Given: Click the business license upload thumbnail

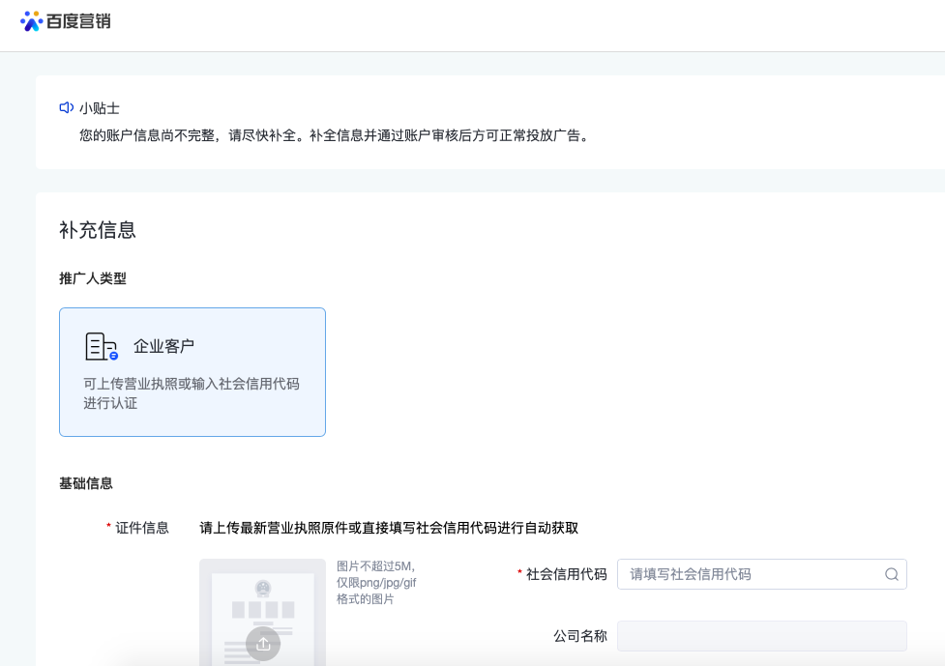Looking at the screenshot, I should coord(262,612).
